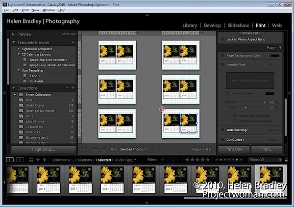
Task: Enable Cut Guides checkbox
Action: [222, 140]
